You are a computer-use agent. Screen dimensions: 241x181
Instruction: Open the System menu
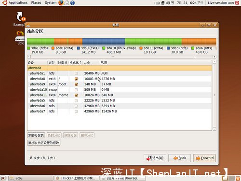pyautogui.click(x=51, y=2)
